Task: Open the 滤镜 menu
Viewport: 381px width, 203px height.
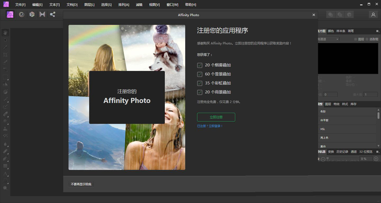Action: point(139,5)
